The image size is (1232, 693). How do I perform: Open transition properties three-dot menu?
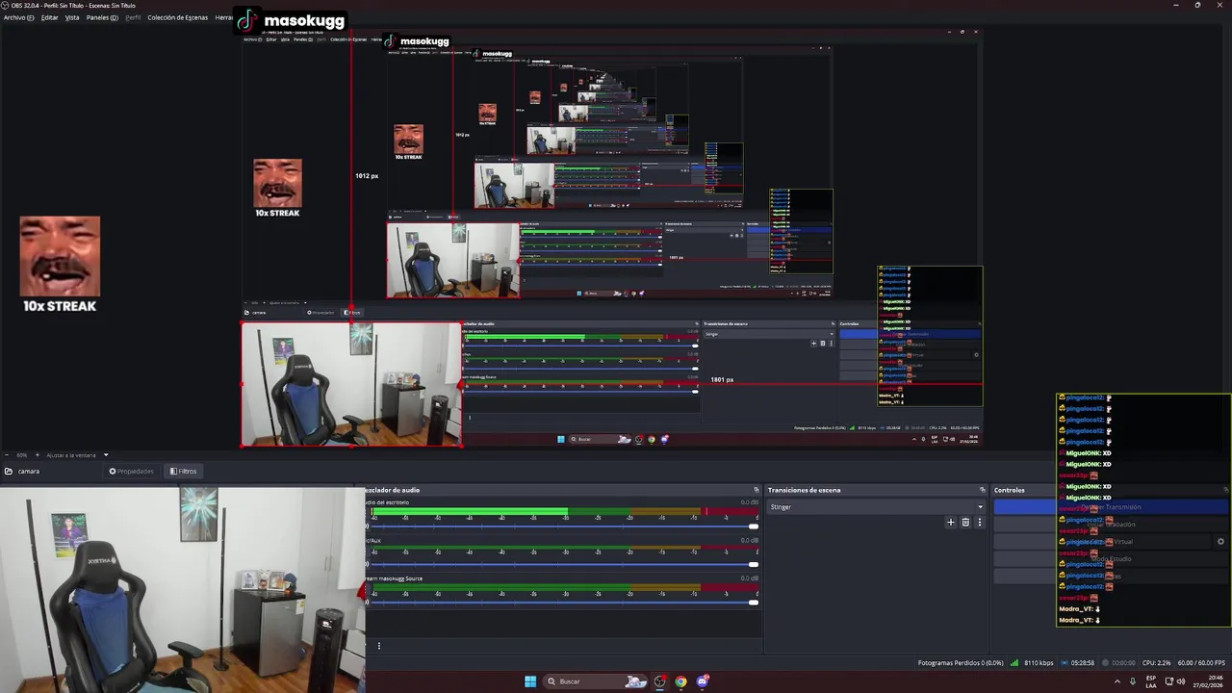coord(980,522)
